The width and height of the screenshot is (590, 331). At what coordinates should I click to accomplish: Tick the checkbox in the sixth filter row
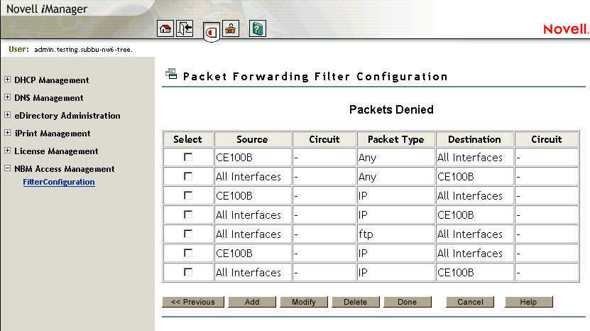coord(188,253)
